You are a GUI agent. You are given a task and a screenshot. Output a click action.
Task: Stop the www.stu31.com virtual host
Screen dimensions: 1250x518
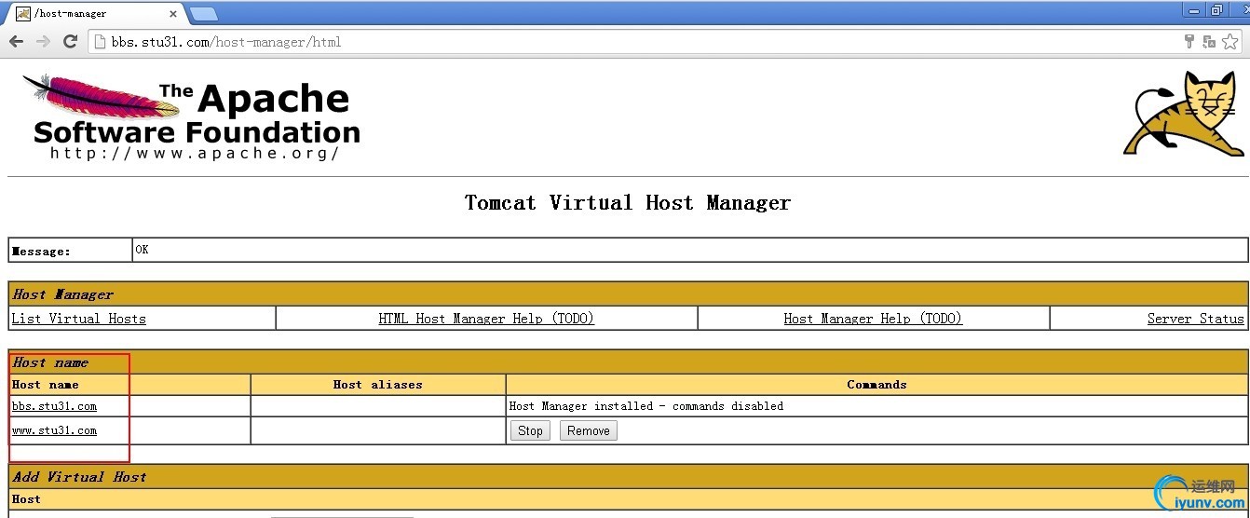[530, 430]
